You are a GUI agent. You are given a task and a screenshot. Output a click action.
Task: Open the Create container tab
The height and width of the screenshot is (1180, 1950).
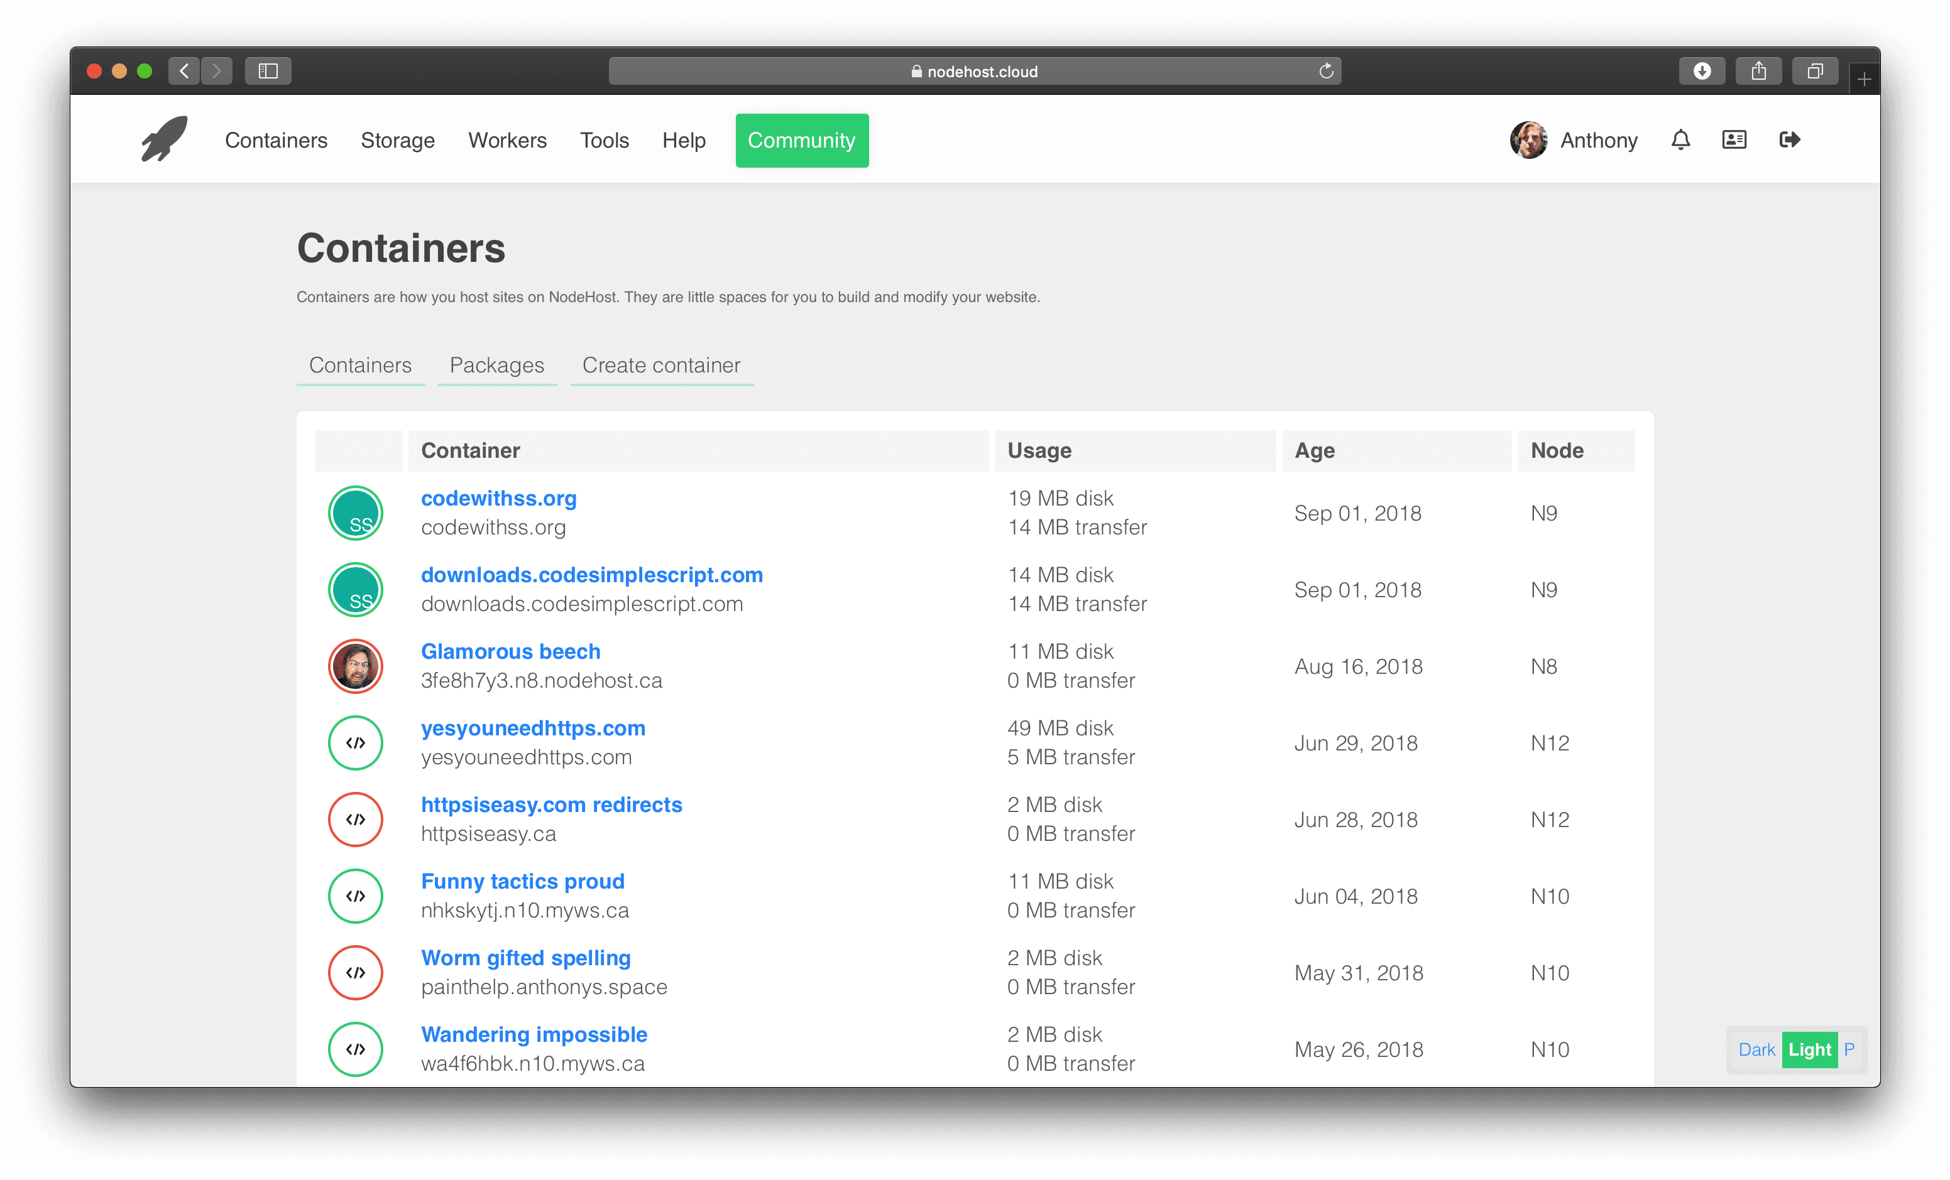click(x=661, y=365)
